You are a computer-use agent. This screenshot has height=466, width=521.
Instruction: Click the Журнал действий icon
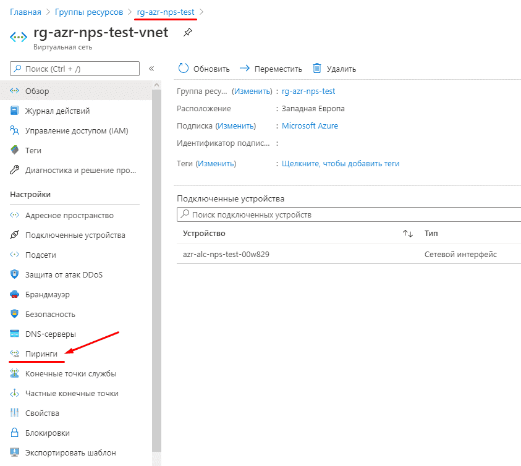point(15,111)
